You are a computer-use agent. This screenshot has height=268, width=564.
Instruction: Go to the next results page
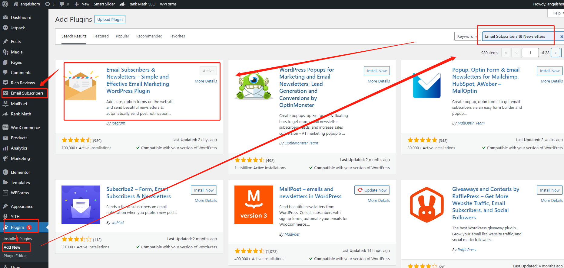(x=556, y=53)
